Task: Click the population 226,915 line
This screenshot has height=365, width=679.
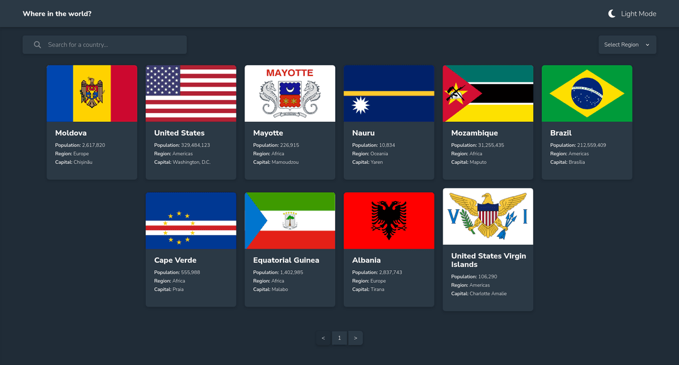Action: (x=276, y=145)
